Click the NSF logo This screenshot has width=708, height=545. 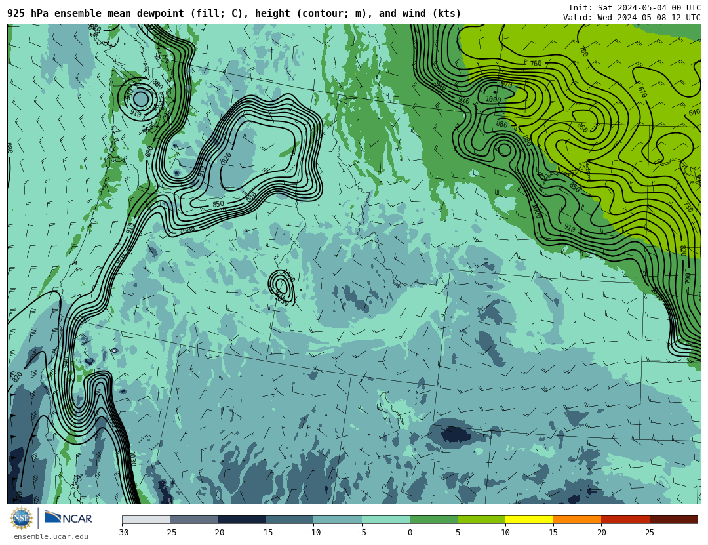click(22, 518)
